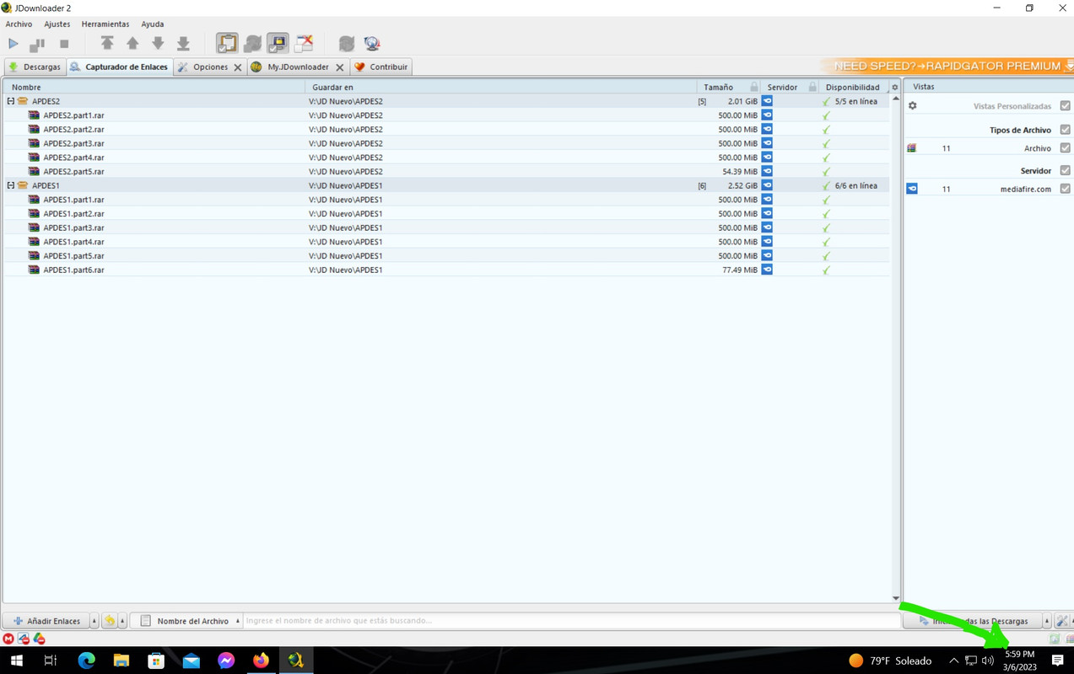Toggle the lock icon in Servidor header
This screenshot has height=674, width=1074.
(812, 87)
